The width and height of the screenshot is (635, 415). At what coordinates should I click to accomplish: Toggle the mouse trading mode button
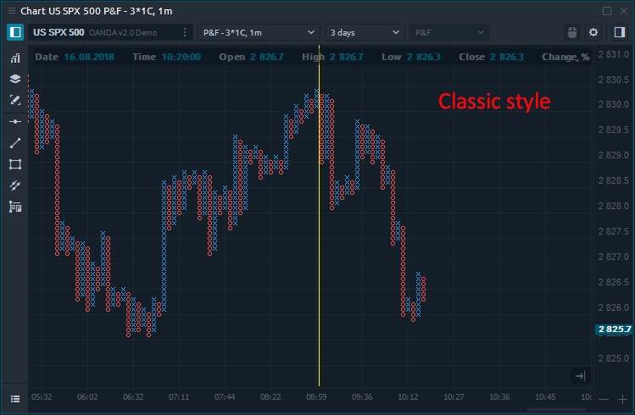pos(572,32)
